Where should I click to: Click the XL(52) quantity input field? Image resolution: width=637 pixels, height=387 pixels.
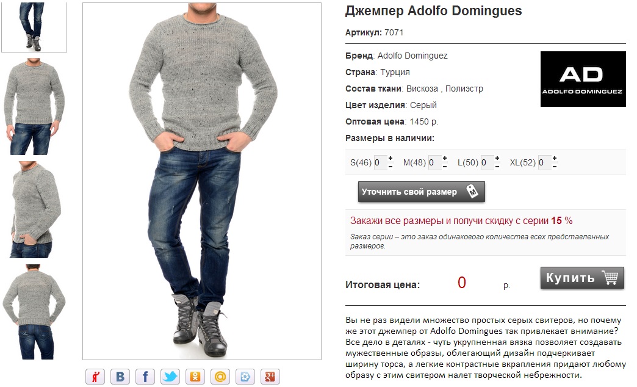[x=544, y=162]
